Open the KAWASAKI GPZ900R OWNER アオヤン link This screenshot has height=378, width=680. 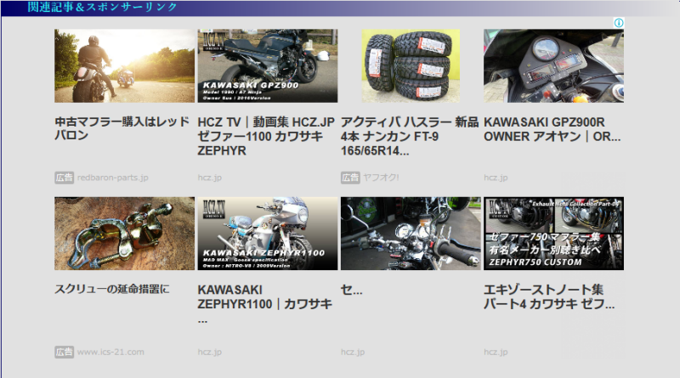(552, 129)
